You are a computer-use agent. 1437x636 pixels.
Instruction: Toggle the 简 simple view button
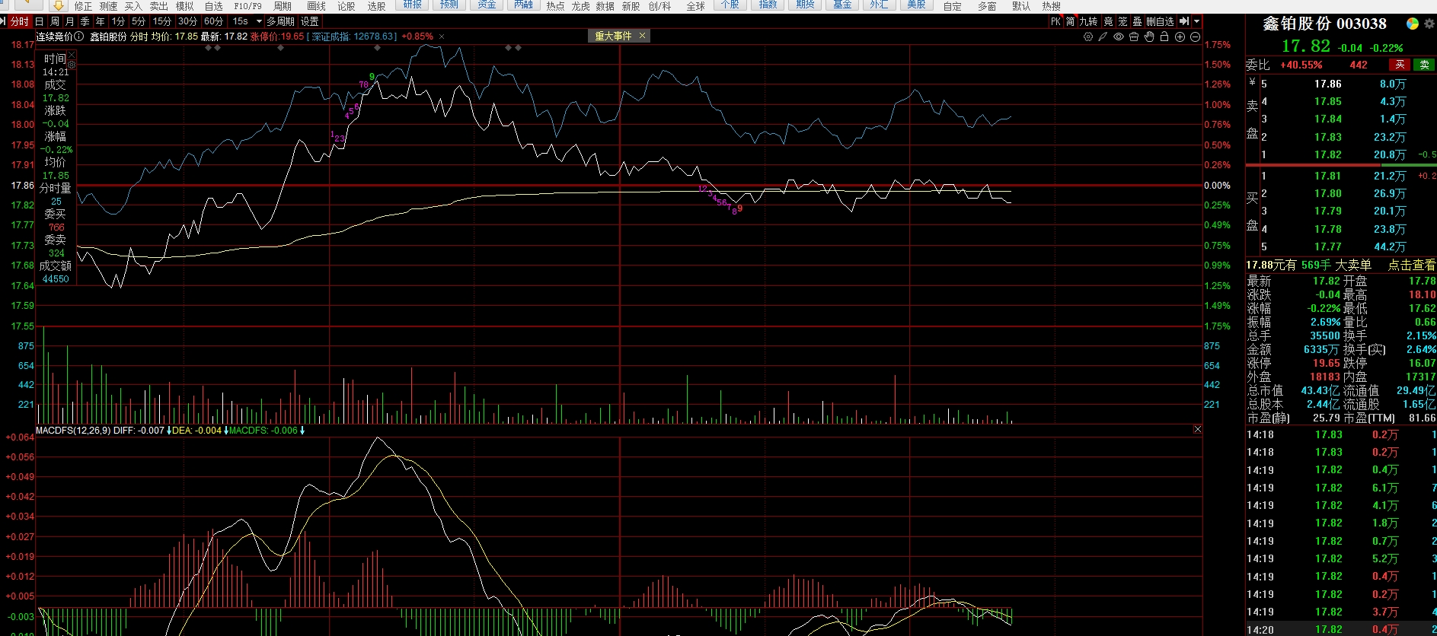point(1071,21)
